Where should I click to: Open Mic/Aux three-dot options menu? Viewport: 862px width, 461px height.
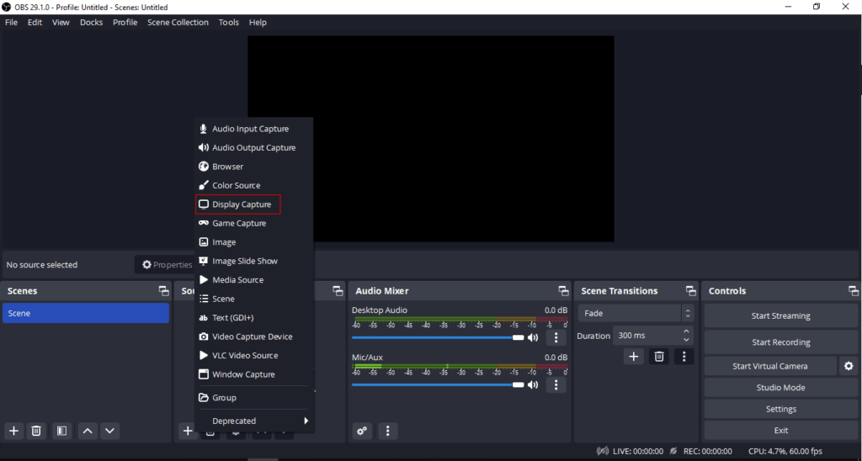(556, 384)
